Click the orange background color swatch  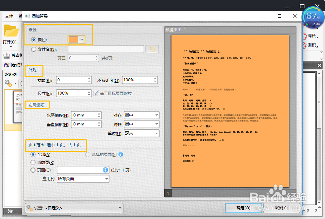(74, 39)
